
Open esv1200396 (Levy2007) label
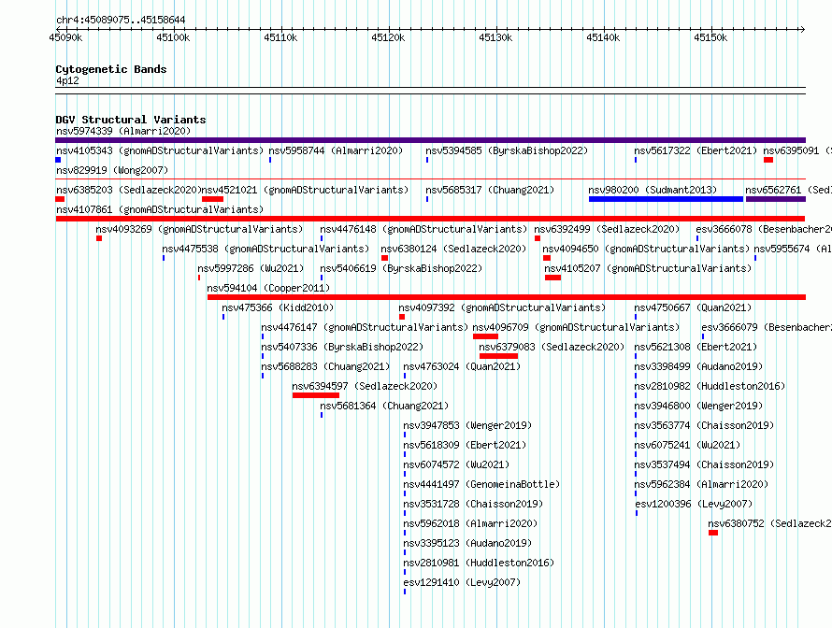(x=694, y=504)
